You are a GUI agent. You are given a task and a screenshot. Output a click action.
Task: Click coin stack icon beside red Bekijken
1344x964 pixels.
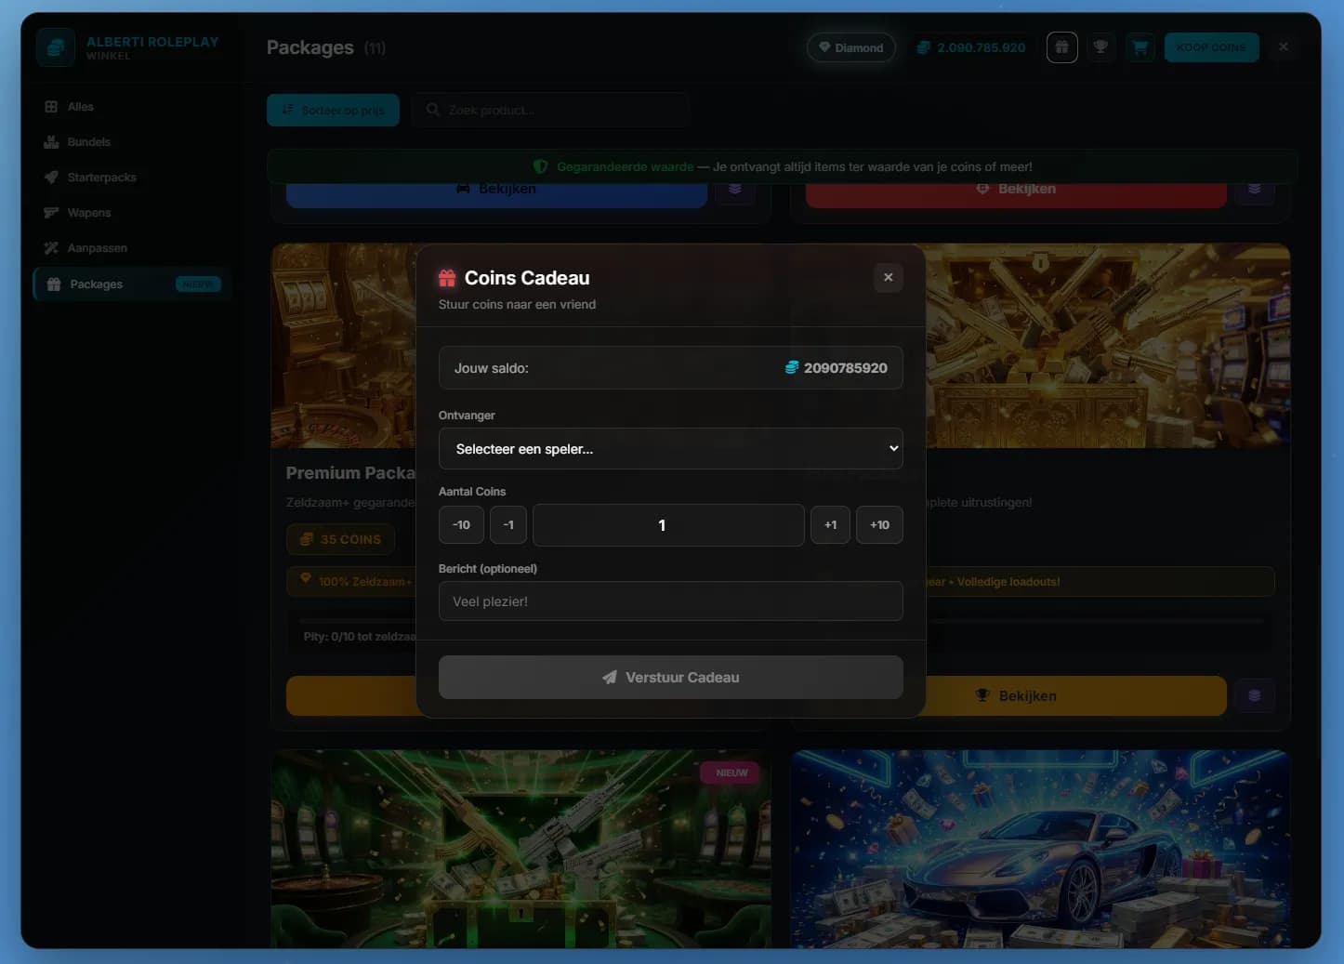(x=1254, y=191)
